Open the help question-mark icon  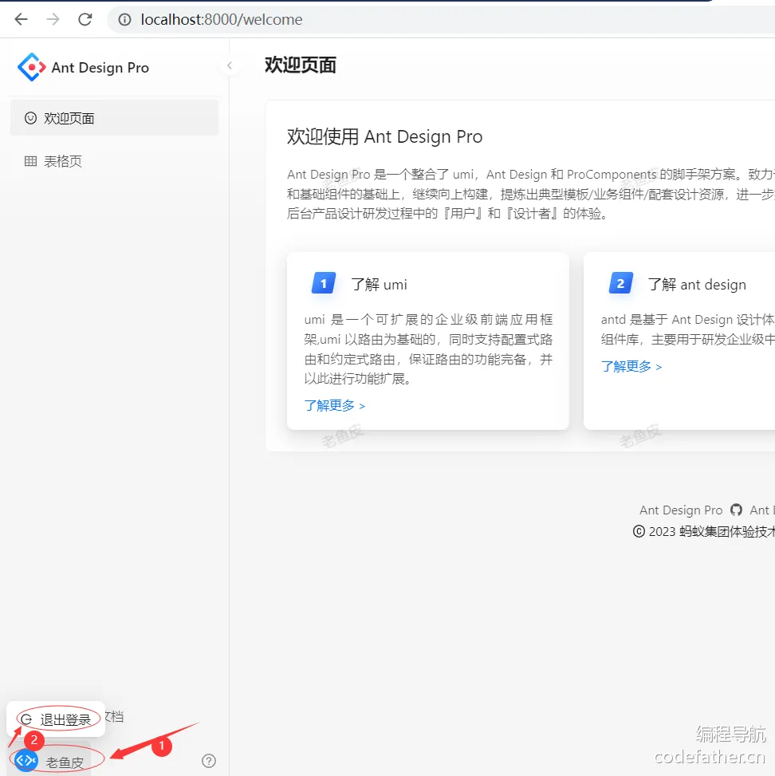209,761
